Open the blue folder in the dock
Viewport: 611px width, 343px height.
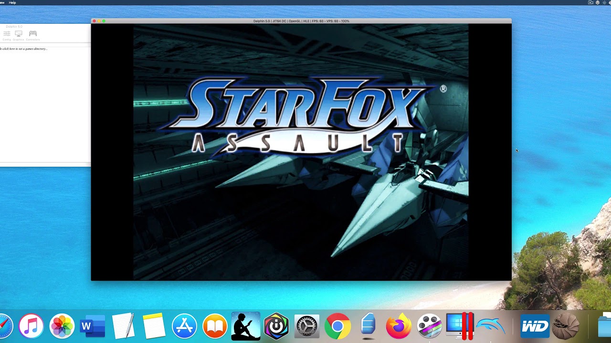coord(604,326)
